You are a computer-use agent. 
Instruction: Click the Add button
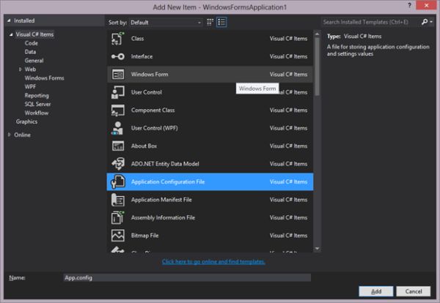(376, 291)
